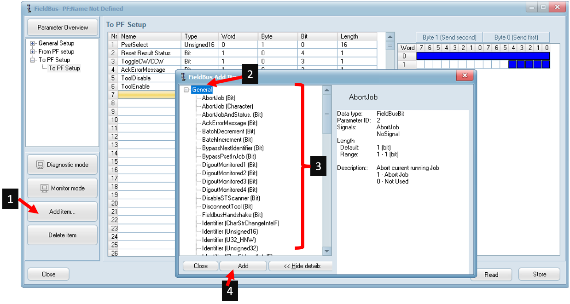
Task: Click the Read button
Action: pyautogui.click(x=491, y=275)
